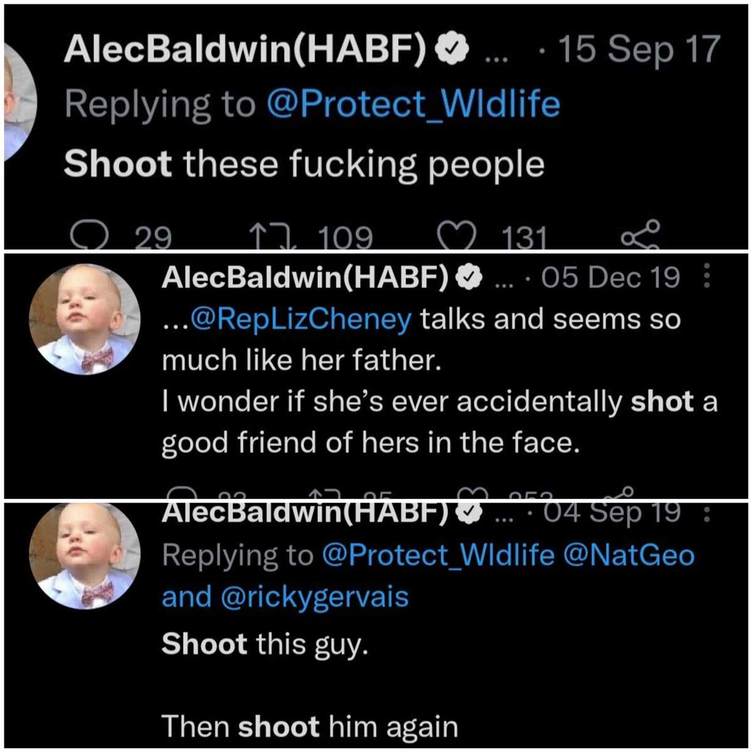Open the 05 Dec 19 timestamp link
The image size is (752, 752).
[x=610, y=278]
